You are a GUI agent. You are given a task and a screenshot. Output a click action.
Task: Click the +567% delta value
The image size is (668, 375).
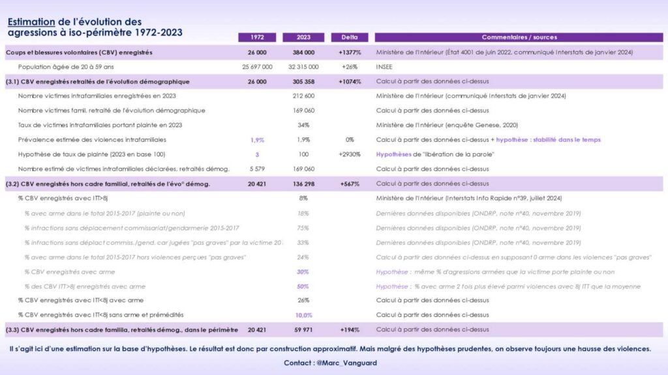point(350,184)
